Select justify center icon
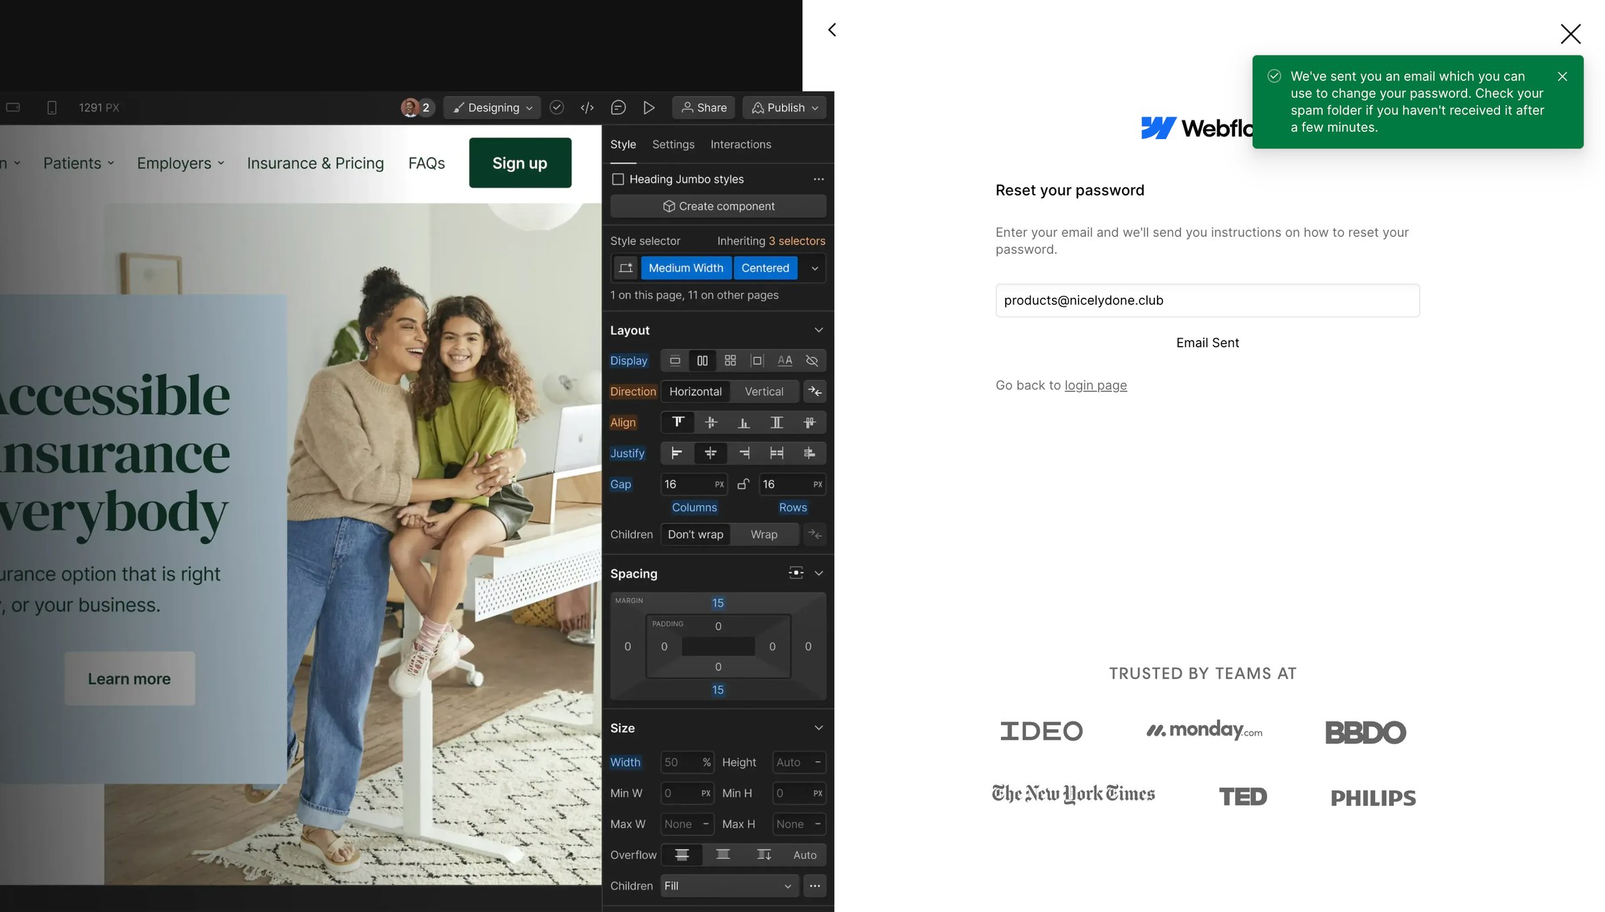The image size is (1605, 912). point(710,453)
